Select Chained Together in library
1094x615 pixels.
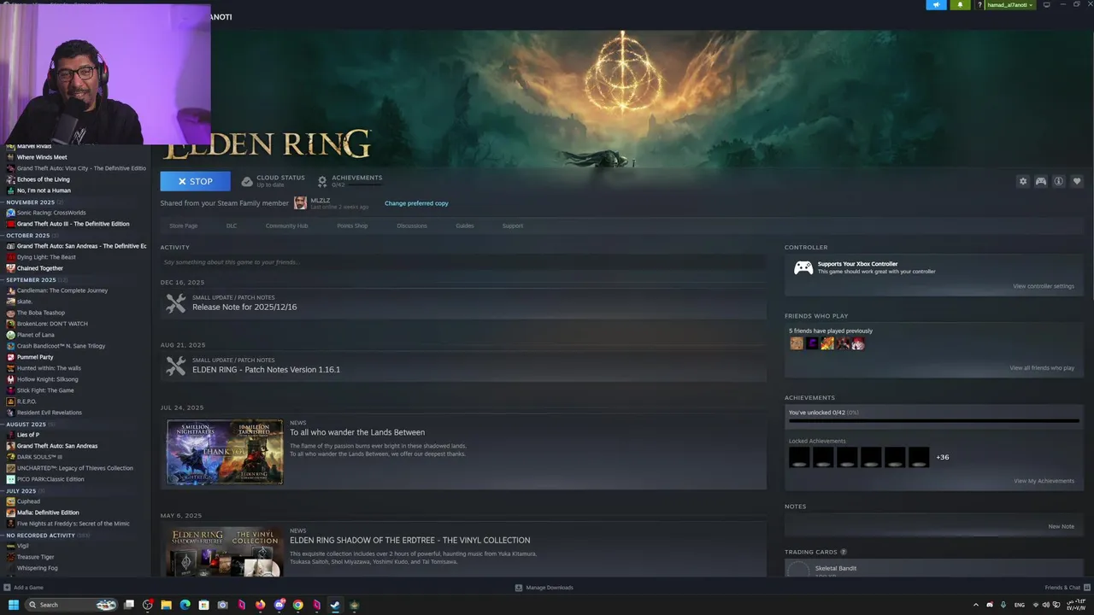pos(40,268)
